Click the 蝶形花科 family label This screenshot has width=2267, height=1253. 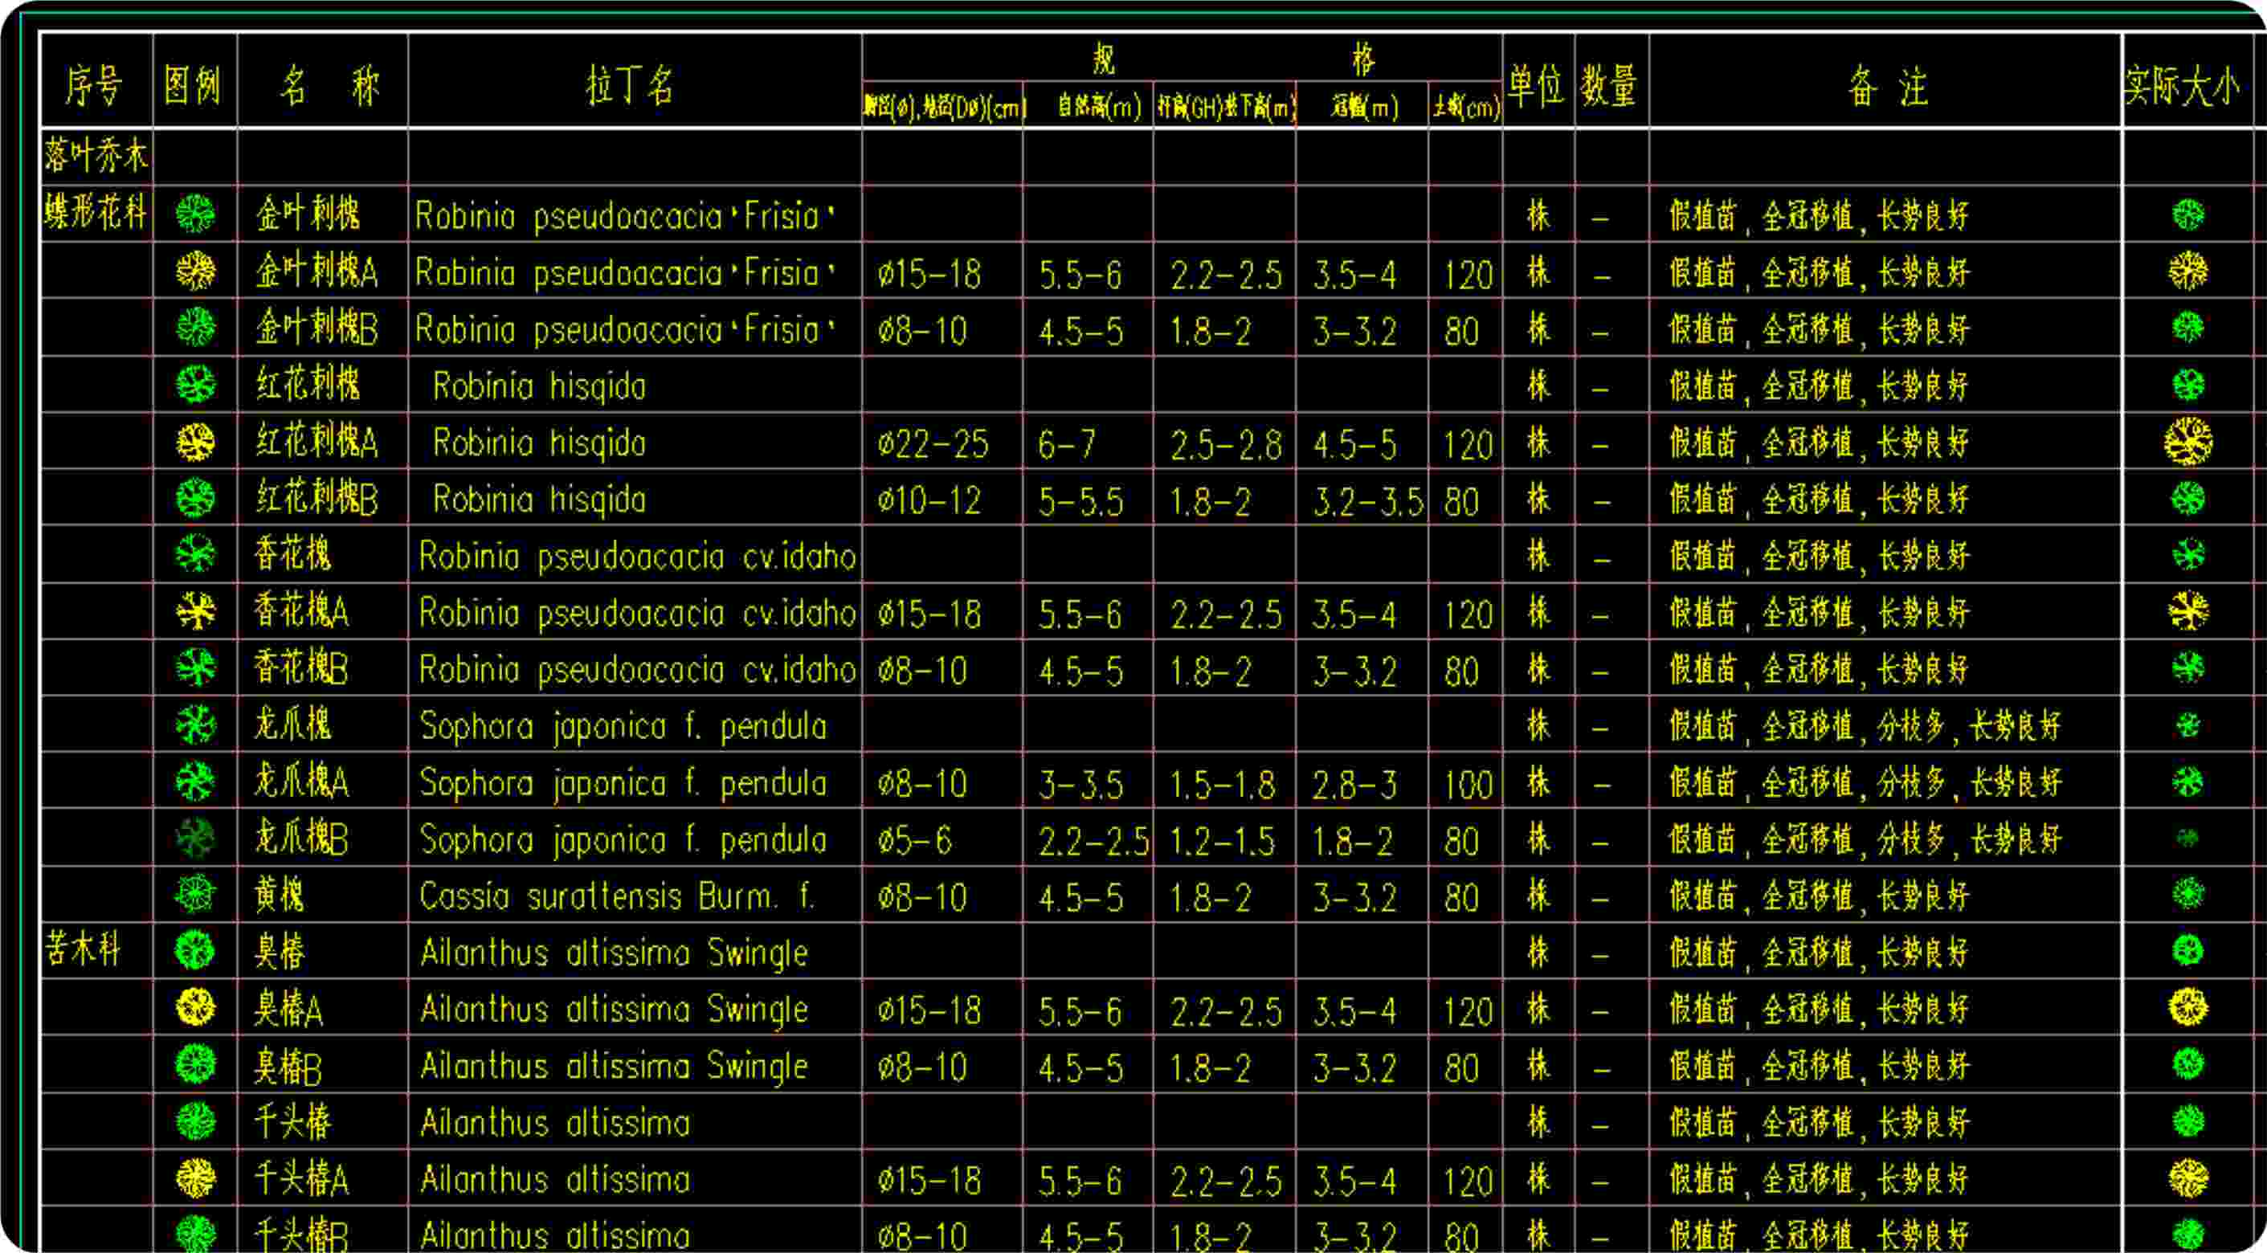(x=96, y=213)
